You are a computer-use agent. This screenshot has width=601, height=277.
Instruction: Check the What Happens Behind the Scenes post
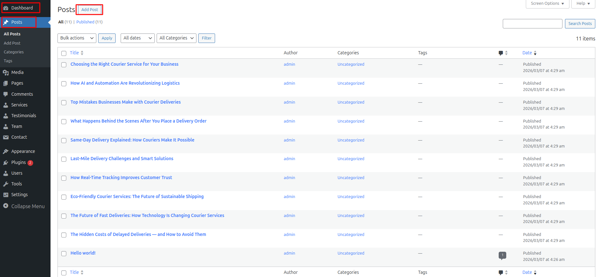click(x=64, y=122)
